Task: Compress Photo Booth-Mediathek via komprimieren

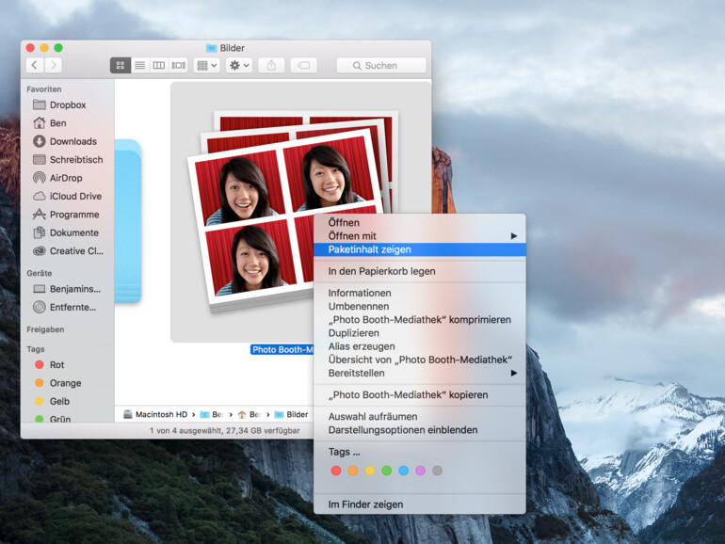Action: [x=419, y=320]
